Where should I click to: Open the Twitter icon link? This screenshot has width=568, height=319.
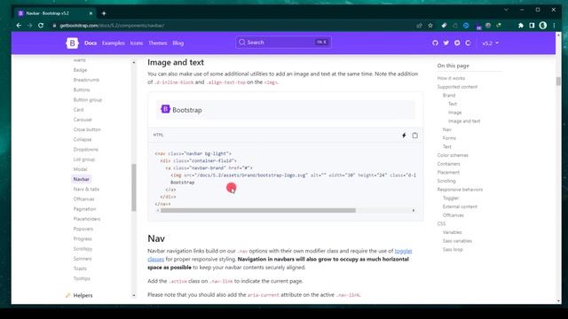[x=446, y=43]
